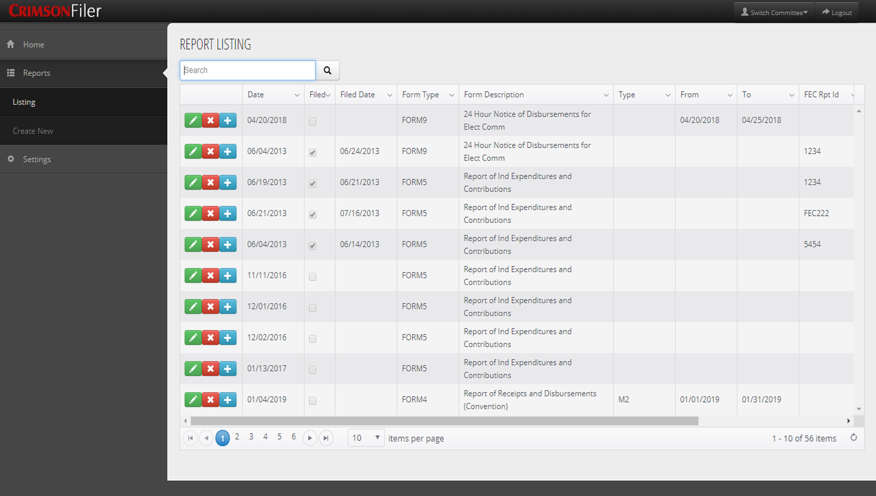
Task: Click the horizontal scrollbar of the grid
Action: coord(444,421)
